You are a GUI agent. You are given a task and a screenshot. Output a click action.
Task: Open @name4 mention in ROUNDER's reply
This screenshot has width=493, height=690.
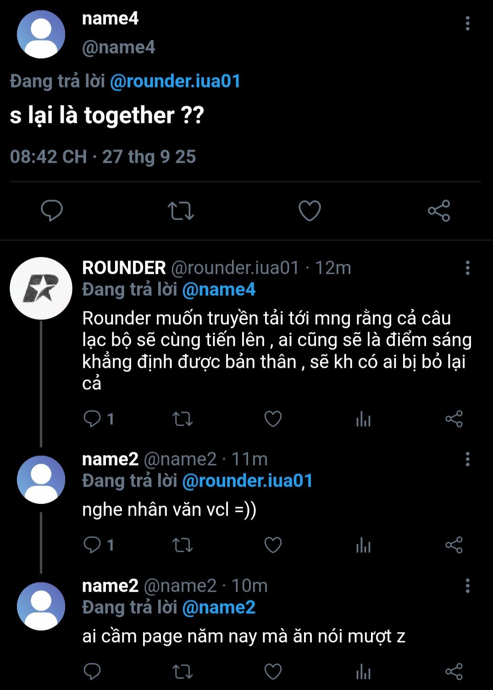click(219, 290)
